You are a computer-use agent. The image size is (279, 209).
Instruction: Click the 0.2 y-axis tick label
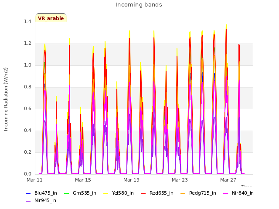[x=27, y=152]
